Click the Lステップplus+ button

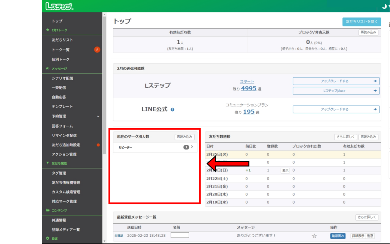pos(336,91)
